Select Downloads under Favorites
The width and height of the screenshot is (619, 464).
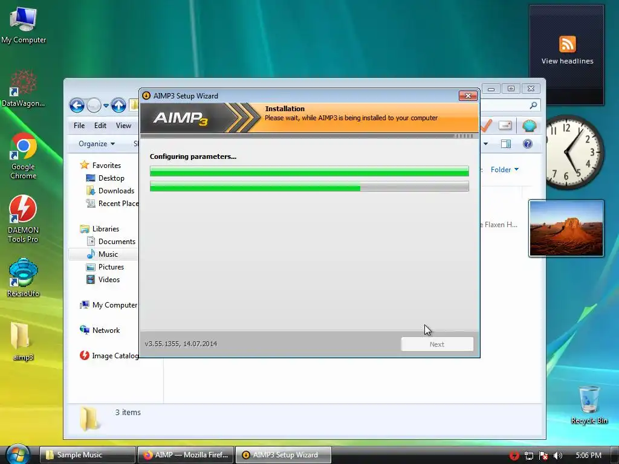point(110,190)
